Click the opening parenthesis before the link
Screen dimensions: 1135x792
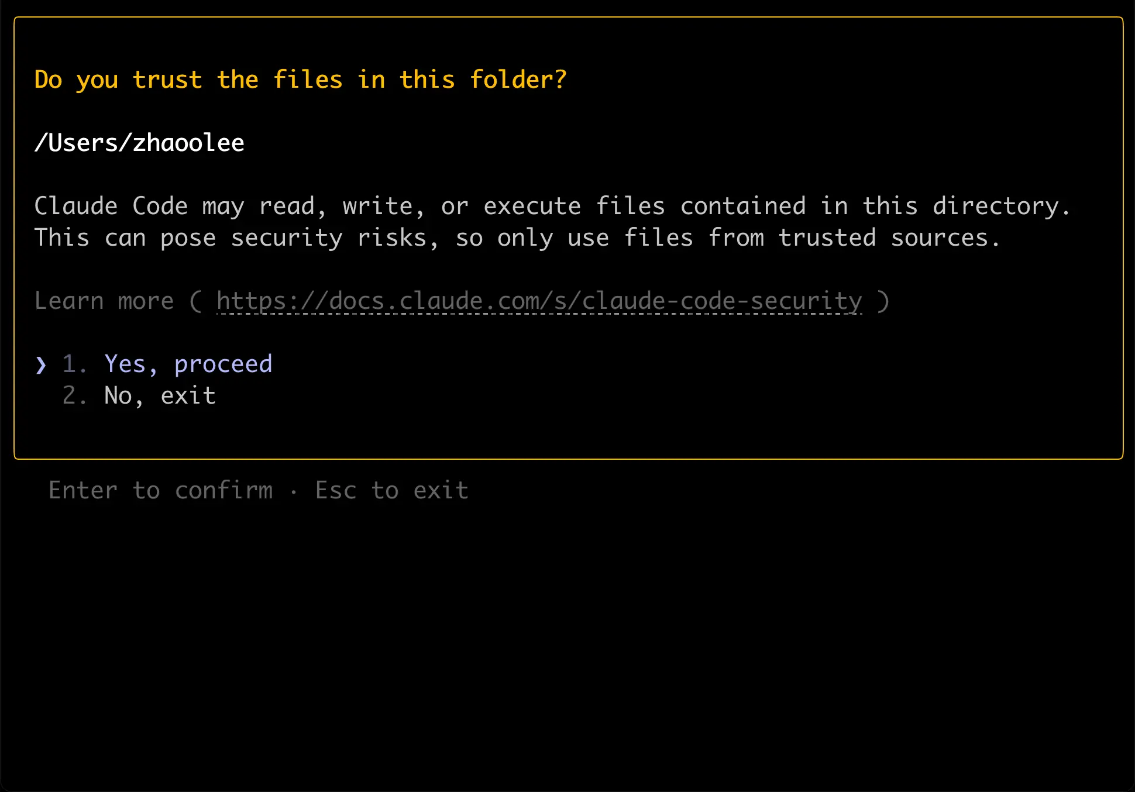point(195,301)
